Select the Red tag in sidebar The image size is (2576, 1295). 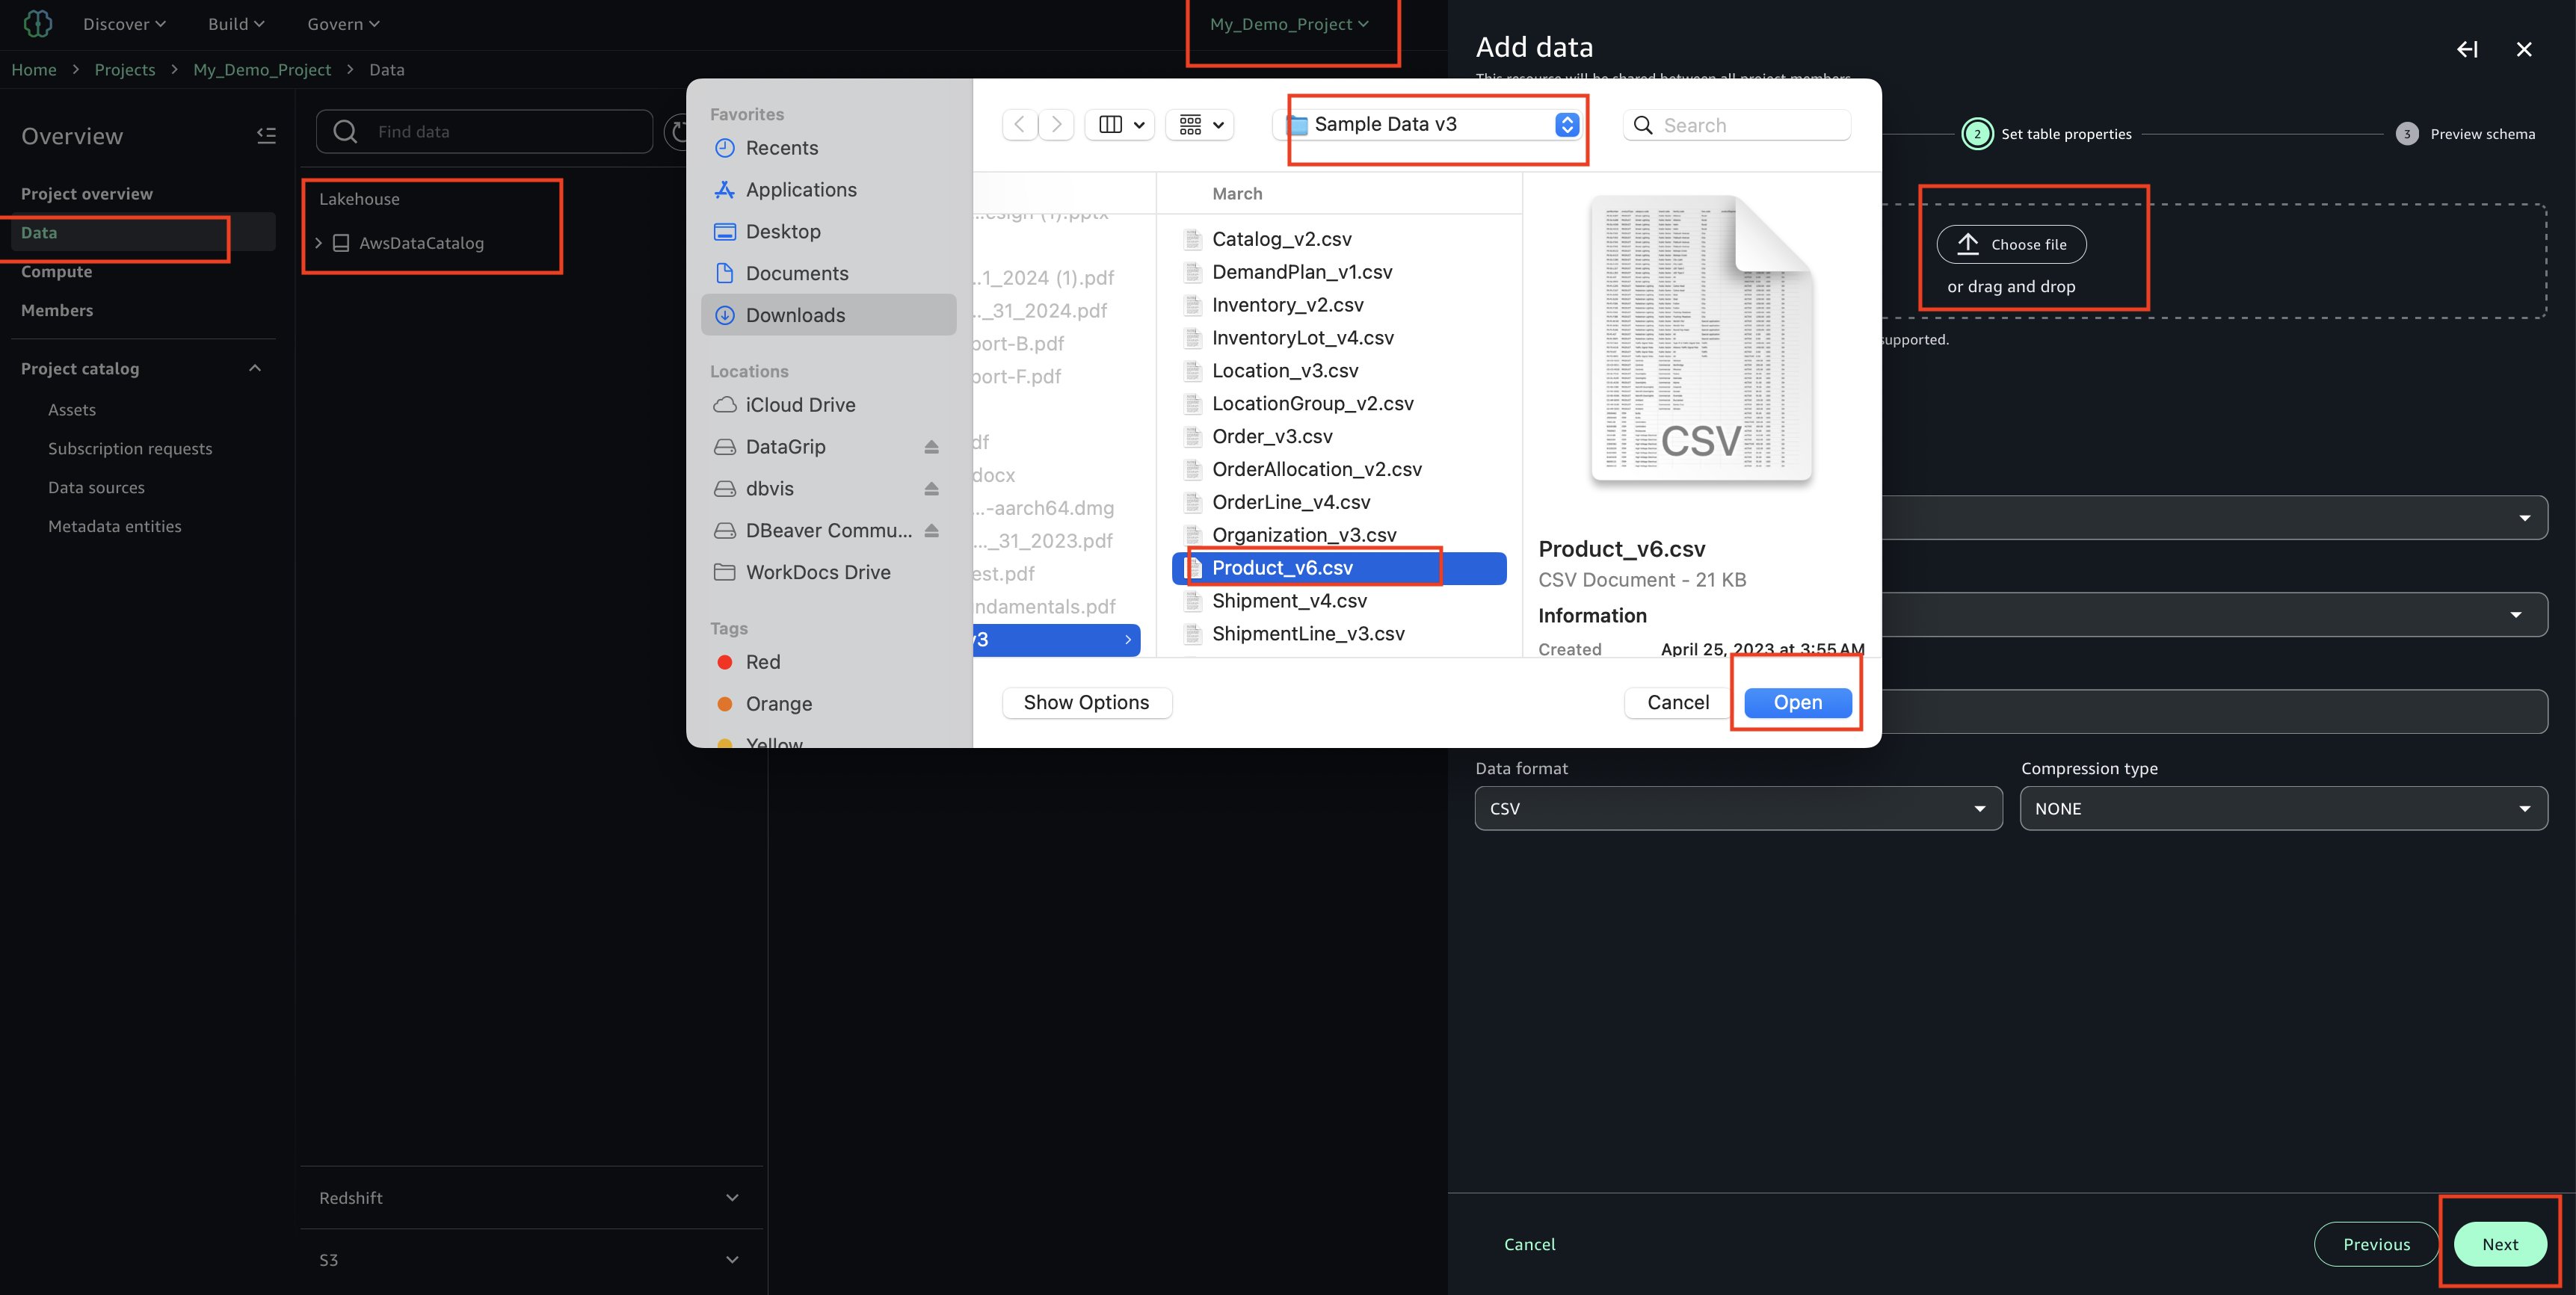click(762, 662)
